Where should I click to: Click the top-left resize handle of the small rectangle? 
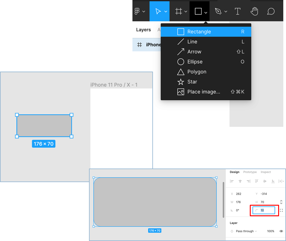17,115
